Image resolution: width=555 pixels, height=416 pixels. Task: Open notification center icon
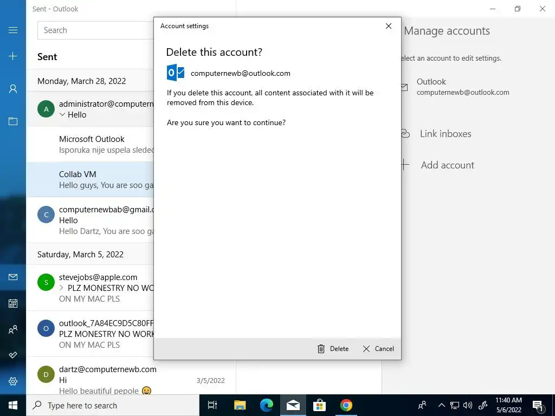coord(538,406)
